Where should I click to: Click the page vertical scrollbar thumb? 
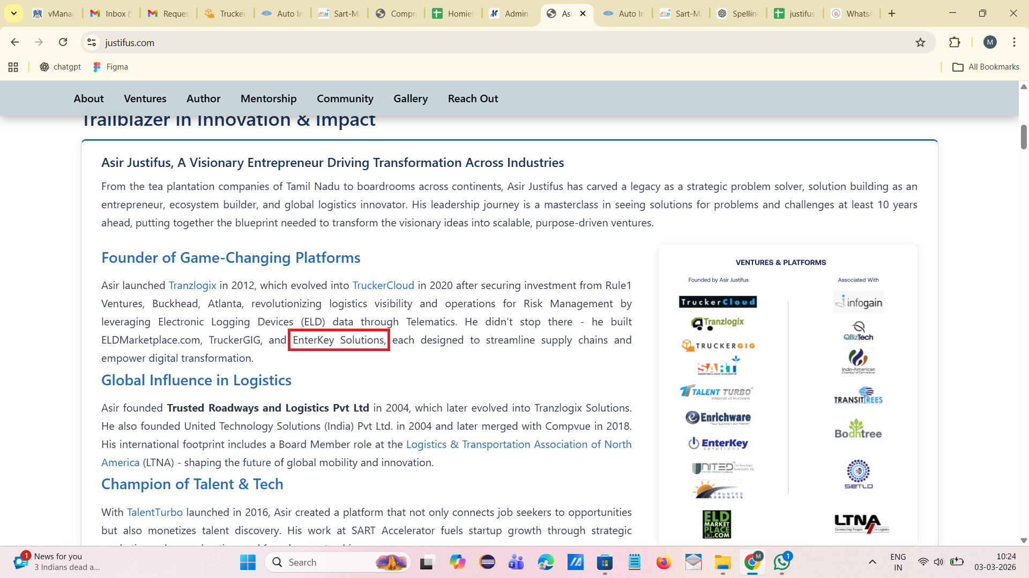pos(1024,136)
